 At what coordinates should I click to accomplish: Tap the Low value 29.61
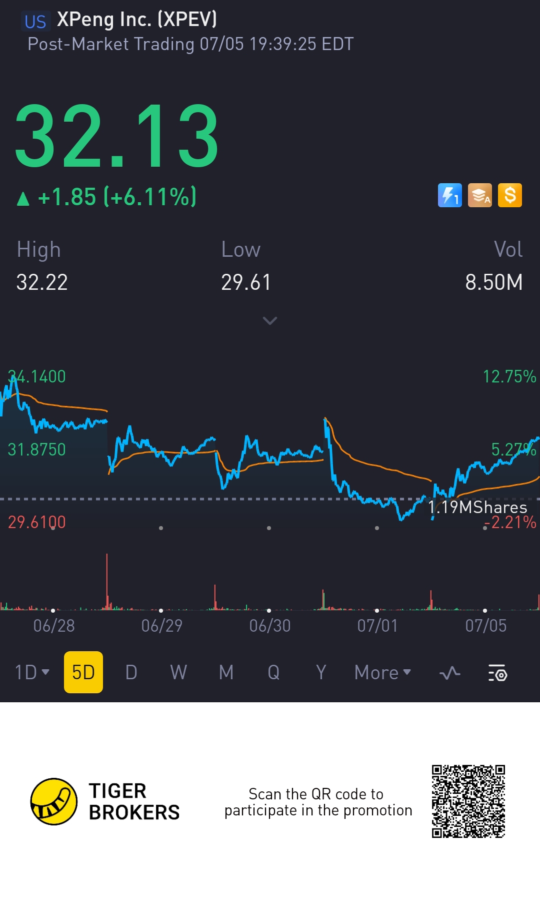coord(246,282)
